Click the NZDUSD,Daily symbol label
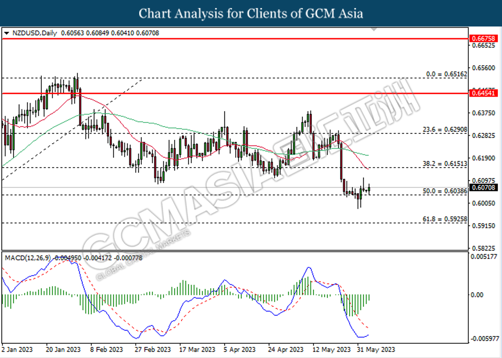This screenshot has width=502, height=358. [x=34, y=33]
